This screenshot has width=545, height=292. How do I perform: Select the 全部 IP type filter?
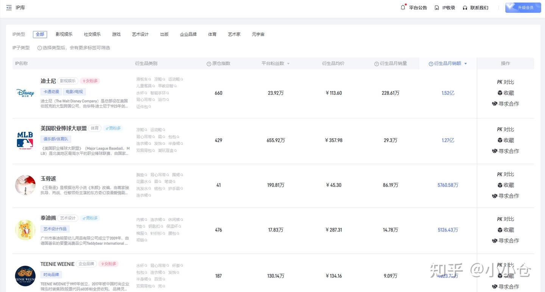[40, 34]
